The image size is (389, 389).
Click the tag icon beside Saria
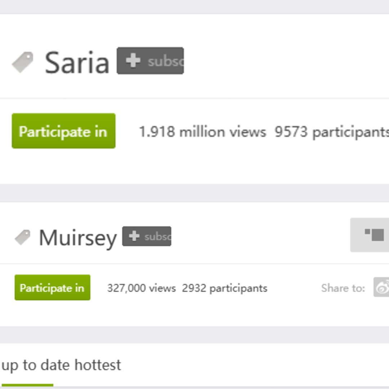23,62
